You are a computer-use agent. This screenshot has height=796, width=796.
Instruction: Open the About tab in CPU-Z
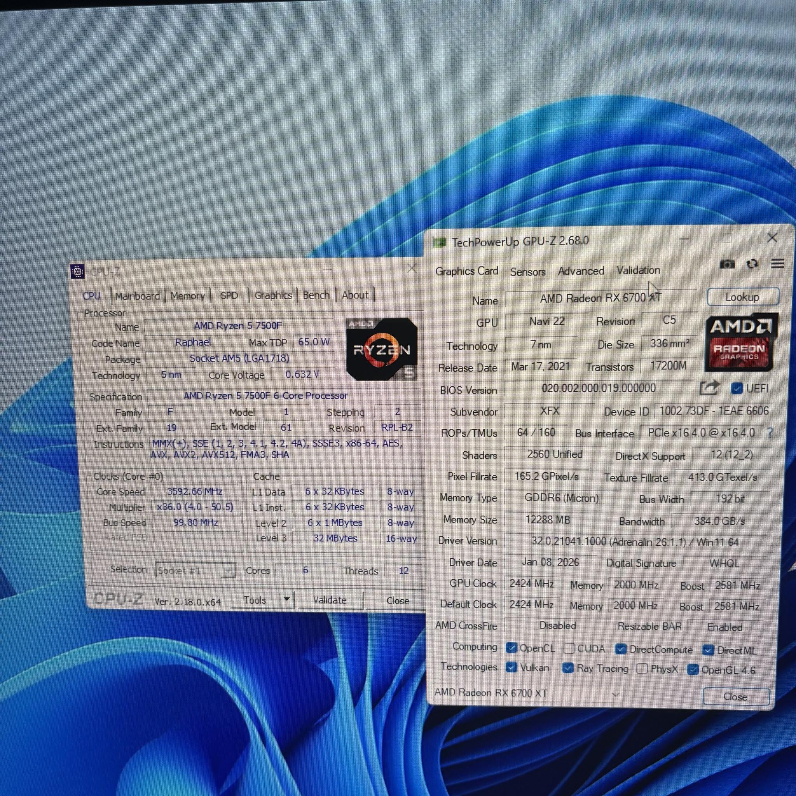(x=355, y=295)
